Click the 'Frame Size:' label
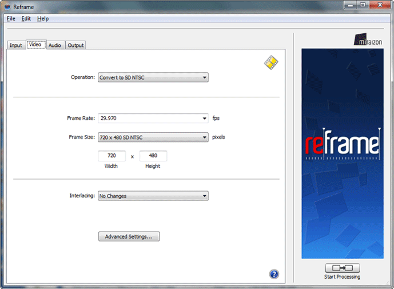This screenshot has width=394, height=289. (82, 137)
